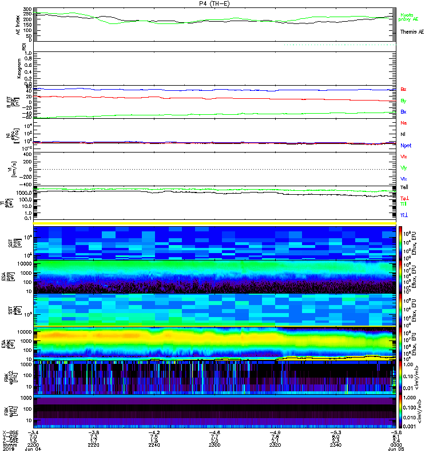Click the FBK scm1 panel color bar

tap(400, 411)
